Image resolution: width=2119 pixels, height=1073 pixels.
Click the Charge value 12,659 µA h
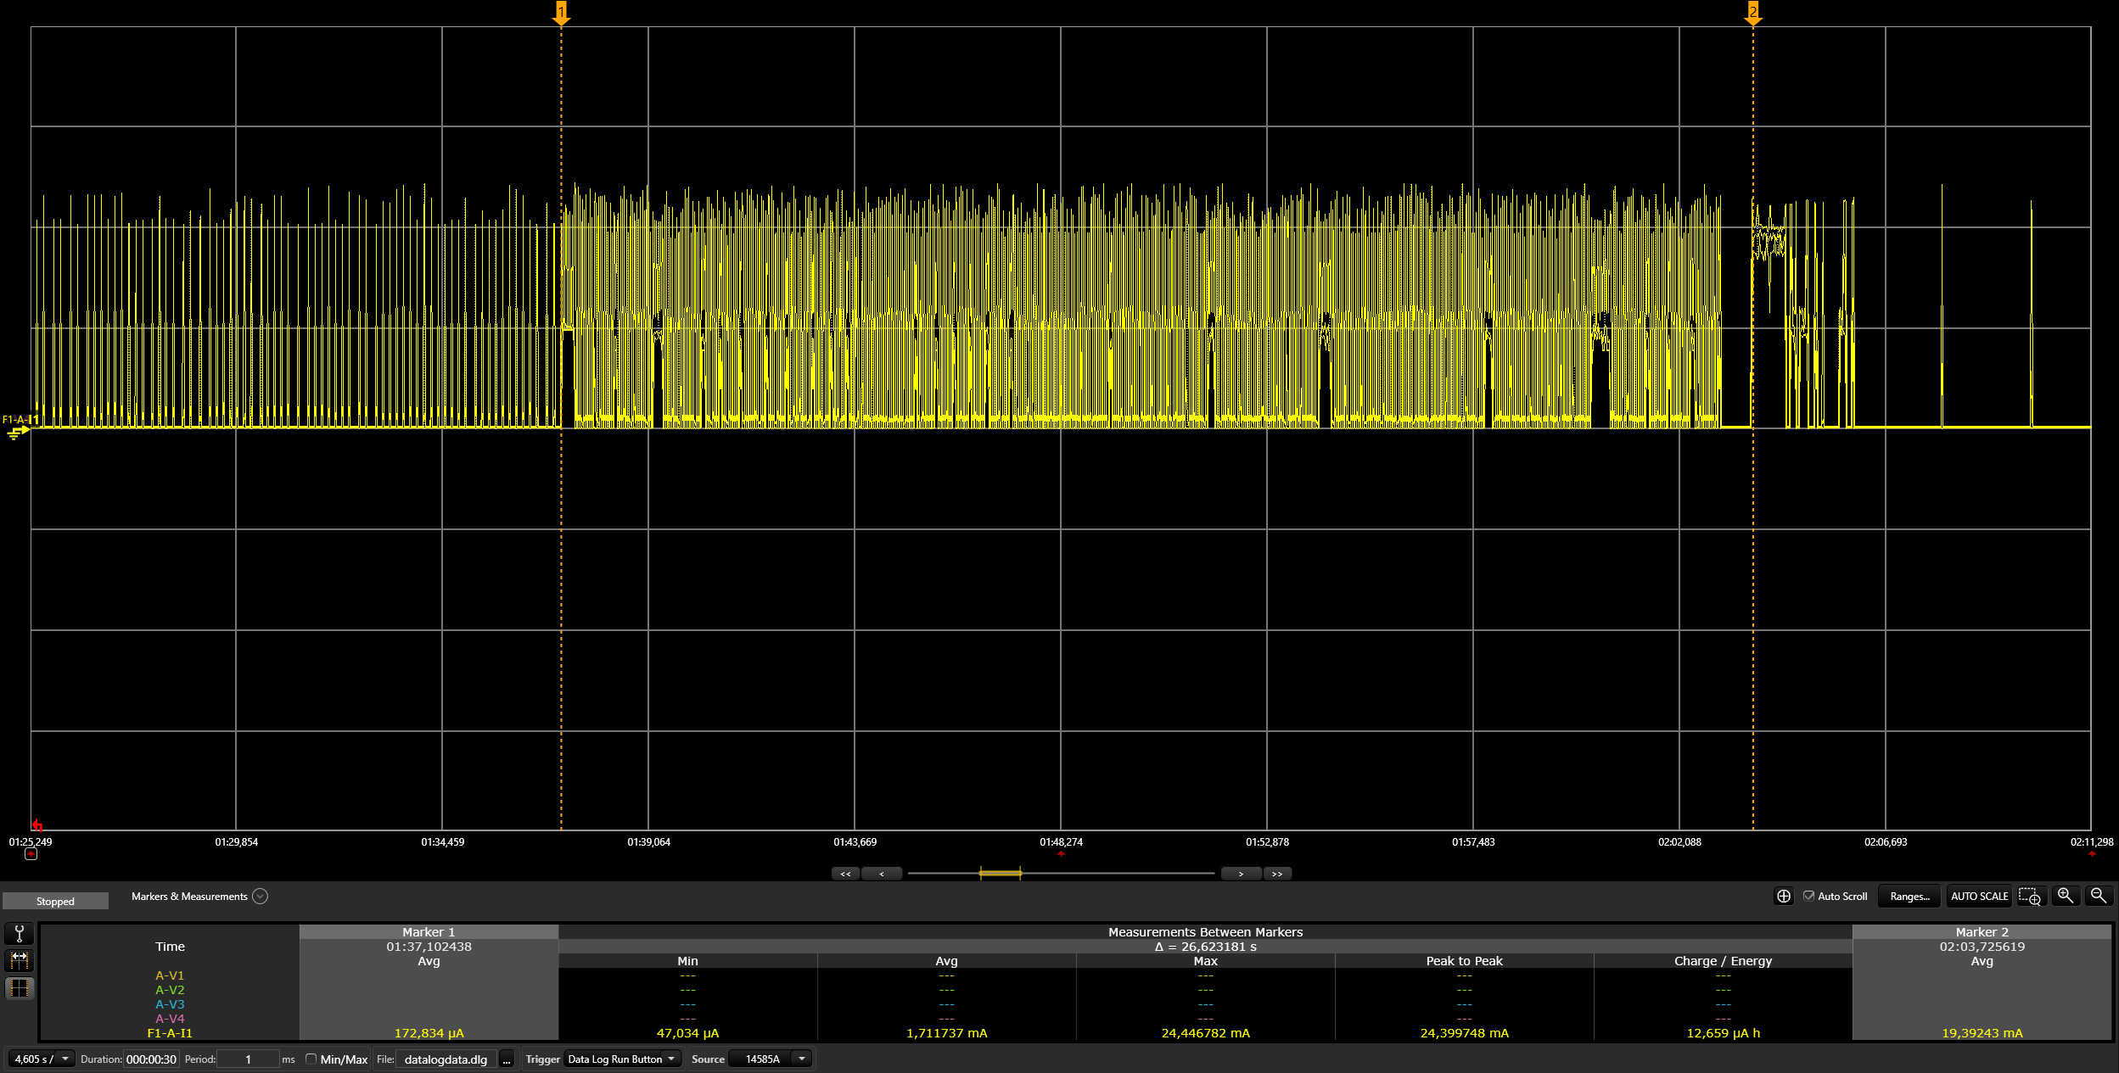click(x=1723, y=1033)
